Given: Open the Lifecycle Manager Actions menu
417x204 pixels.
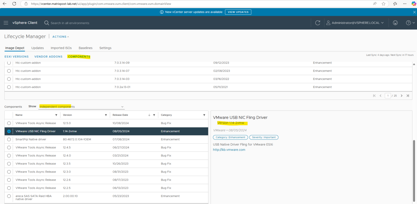Looking at the screenshot, I should pos(60,37).
